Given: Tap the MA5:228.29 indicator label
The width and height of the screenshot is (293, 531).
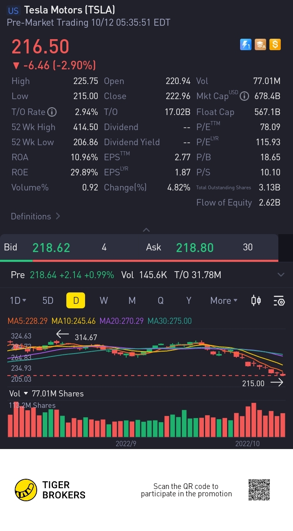Looking at the screenshot, I should [28, 321].
